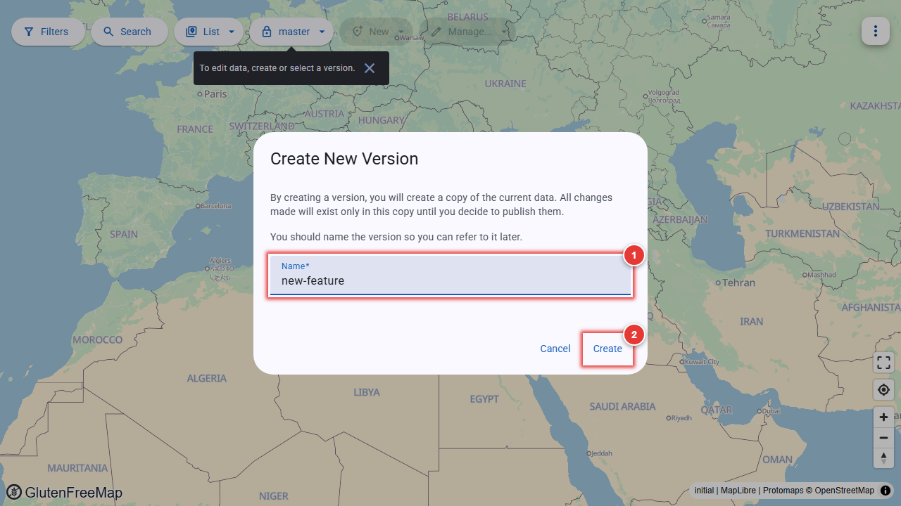The height and width of the screenshot is (506, 901).
Task: Expand the New dropdown arrow
Action: [x=401, y=32]
